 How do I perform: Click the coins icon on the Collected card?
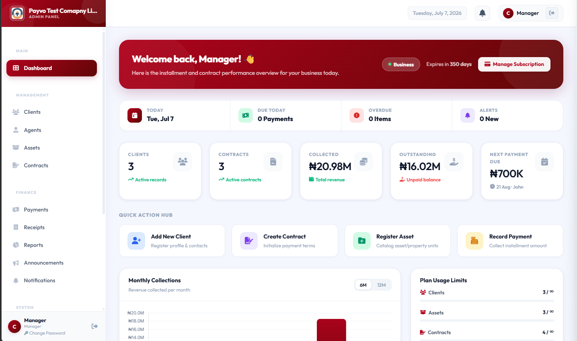pyautogui.click(x=363, y=162)
